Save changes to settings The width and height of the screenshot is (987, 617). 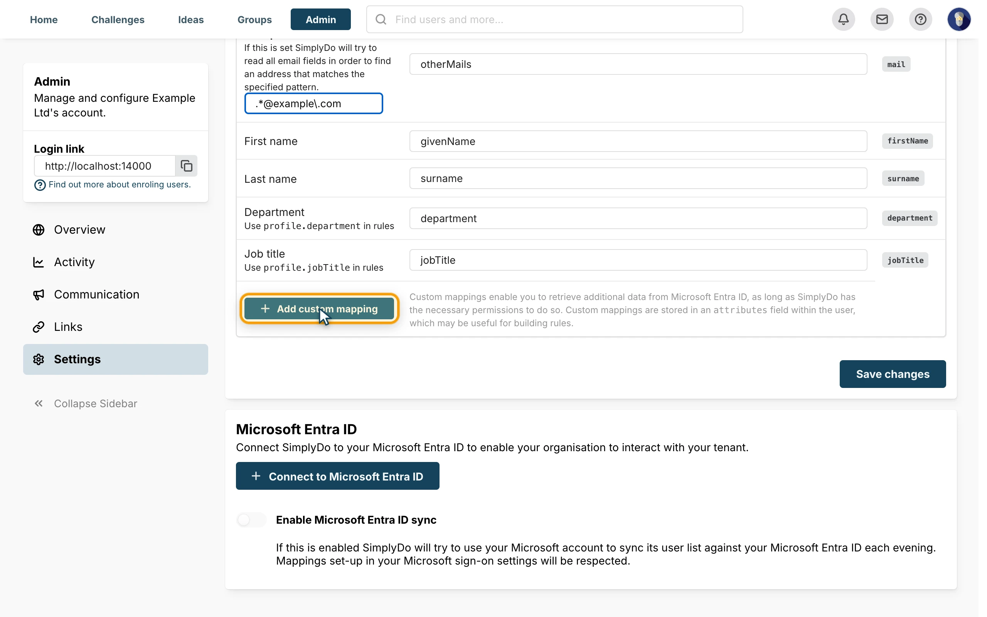click(x=893, y=374)
